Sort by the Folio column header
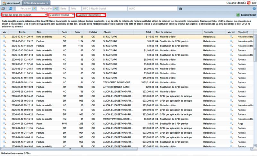 (x=77, y=32)
